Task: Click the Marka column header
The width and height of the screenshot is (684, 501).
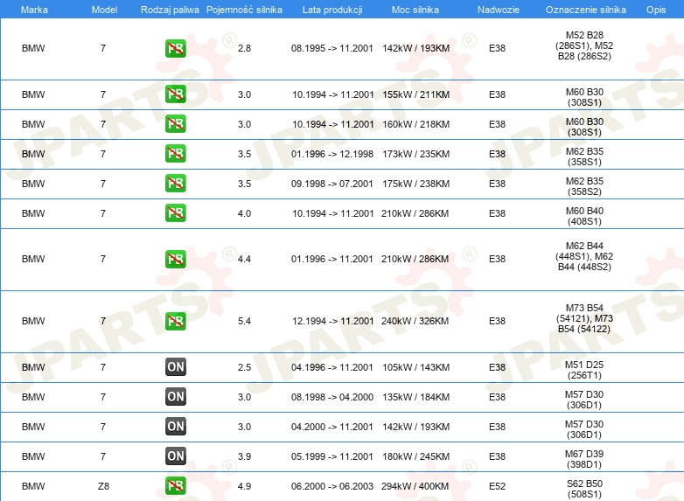Action: pyautogui.click(x=34, y=9)
